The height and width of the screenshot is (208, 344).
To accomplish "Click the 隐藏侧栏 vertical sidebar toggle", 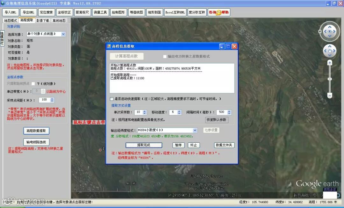I will click(2, 38).
